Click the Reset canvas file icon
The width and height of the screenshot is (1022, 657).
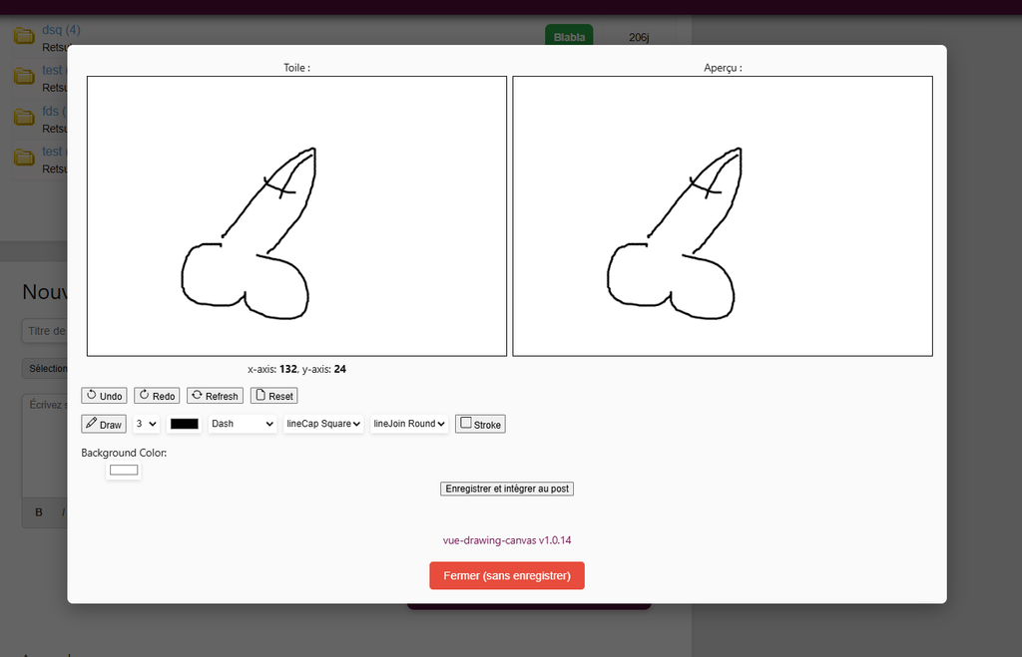pyautogui.click(x=260, y=396)
